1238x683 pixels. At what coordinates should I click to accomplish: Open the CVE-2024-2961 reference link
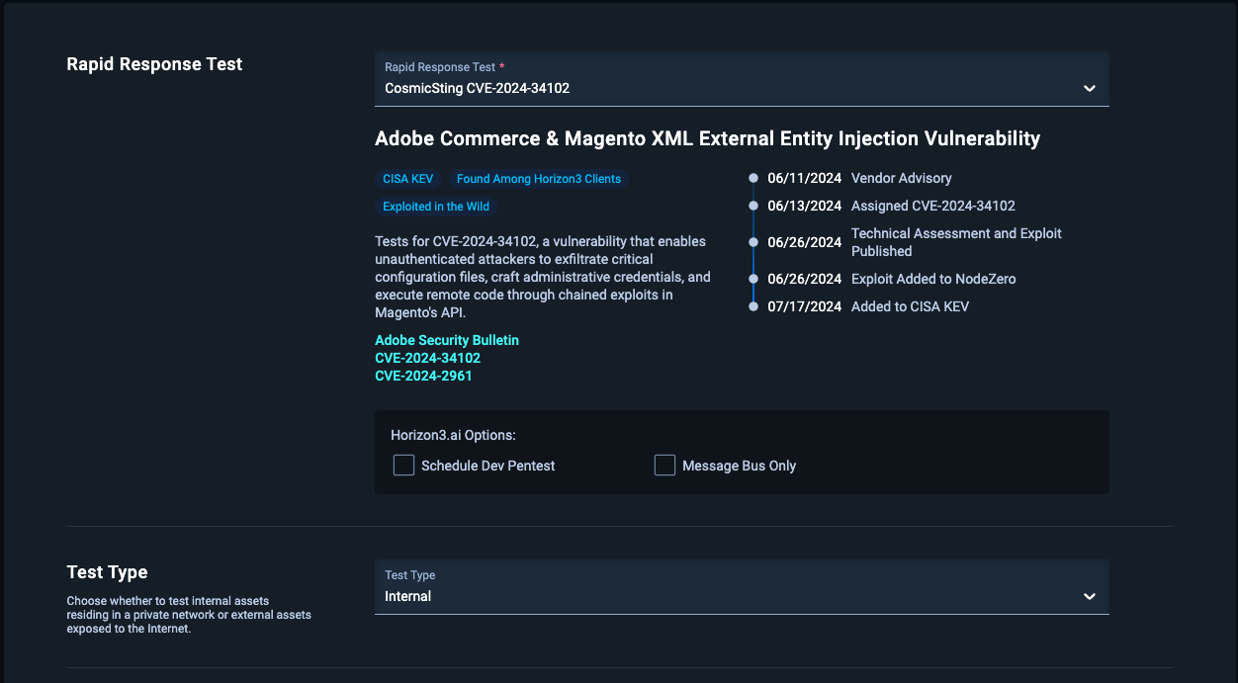point(424,376)
